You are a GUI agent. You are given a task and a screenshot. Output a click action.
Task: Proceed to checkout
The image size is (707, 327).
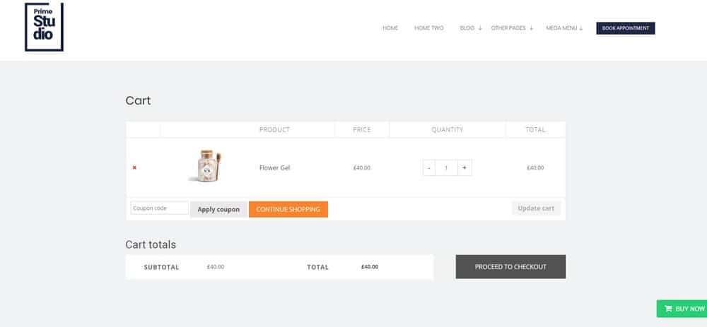tap(510, 267)
